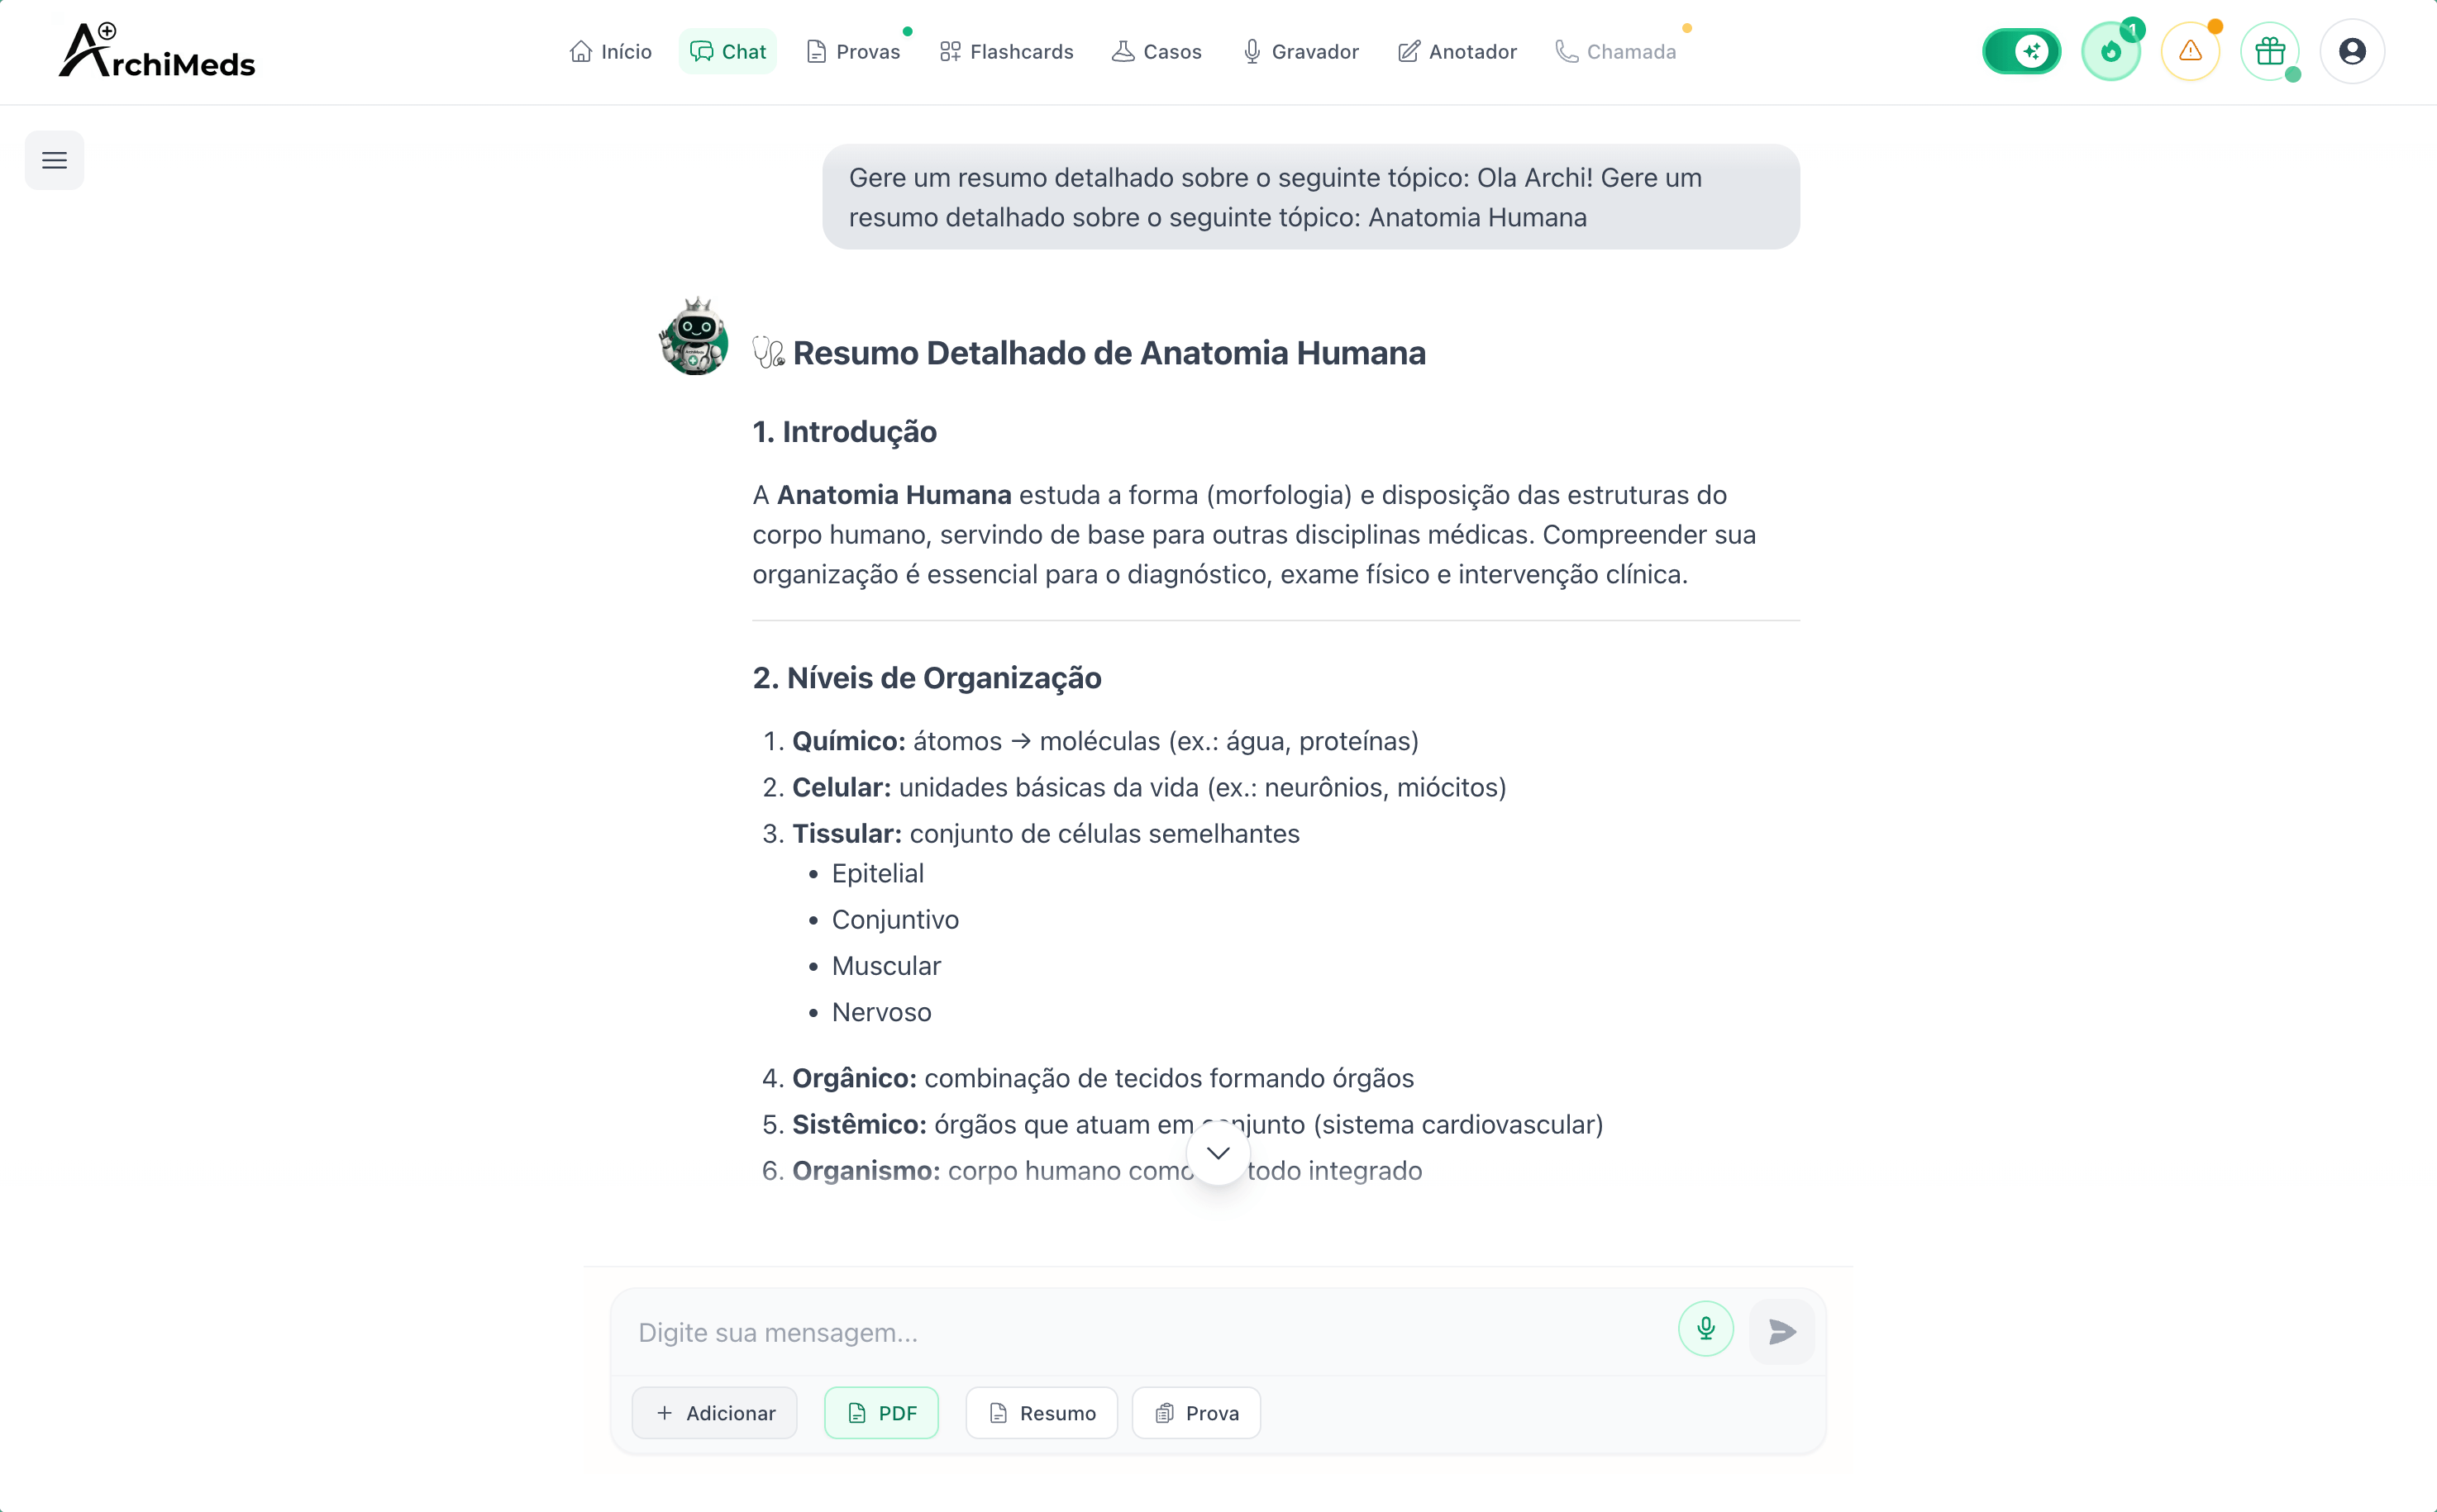Open the hamburger menu on the left
Image resolution: width=2437 pixels, height=1512 pixels.
[x=54, y=160]
